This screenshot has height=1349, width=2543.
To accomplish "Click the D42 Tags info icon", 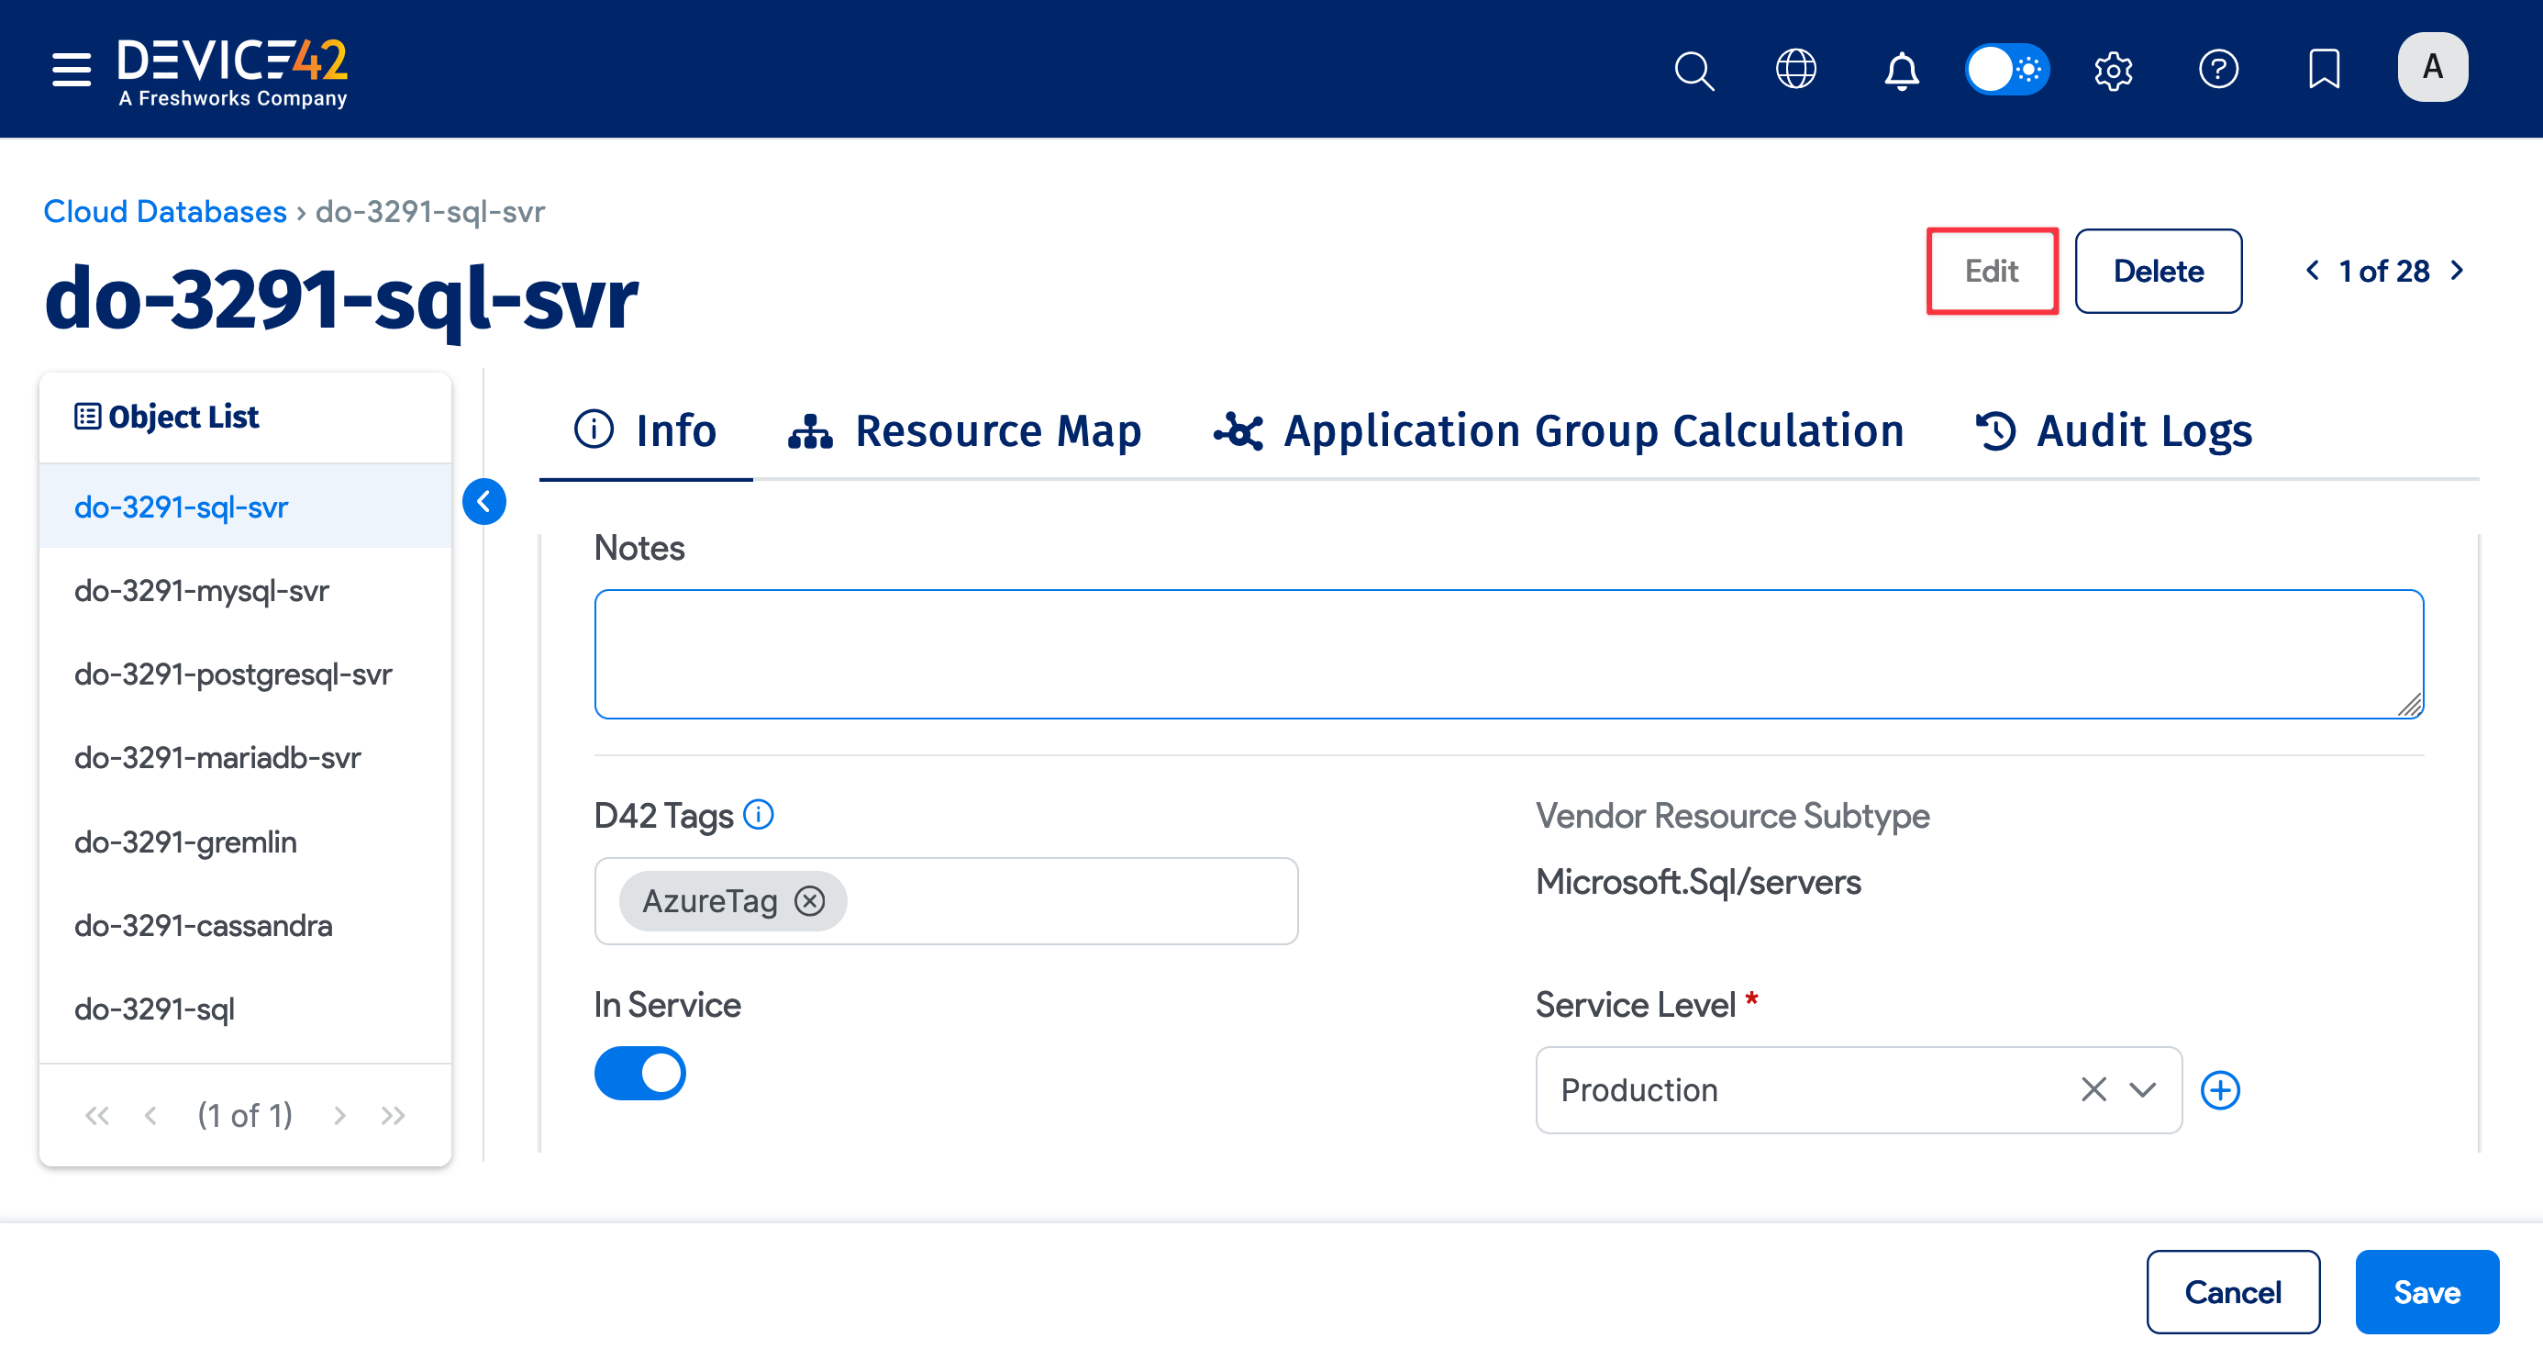I will point(758,814).
